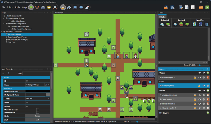Viewport: 211px width, 124px height.
Task: Add a new Sky layer
Action: click(x=208, y=113)
